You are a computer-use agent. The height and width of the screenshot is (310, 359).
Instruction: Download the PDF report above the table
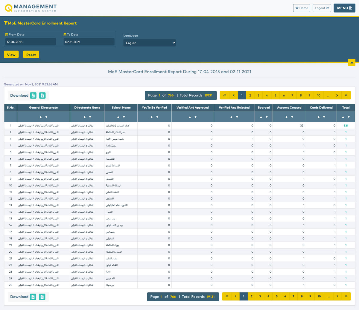[x=33, y=95]
